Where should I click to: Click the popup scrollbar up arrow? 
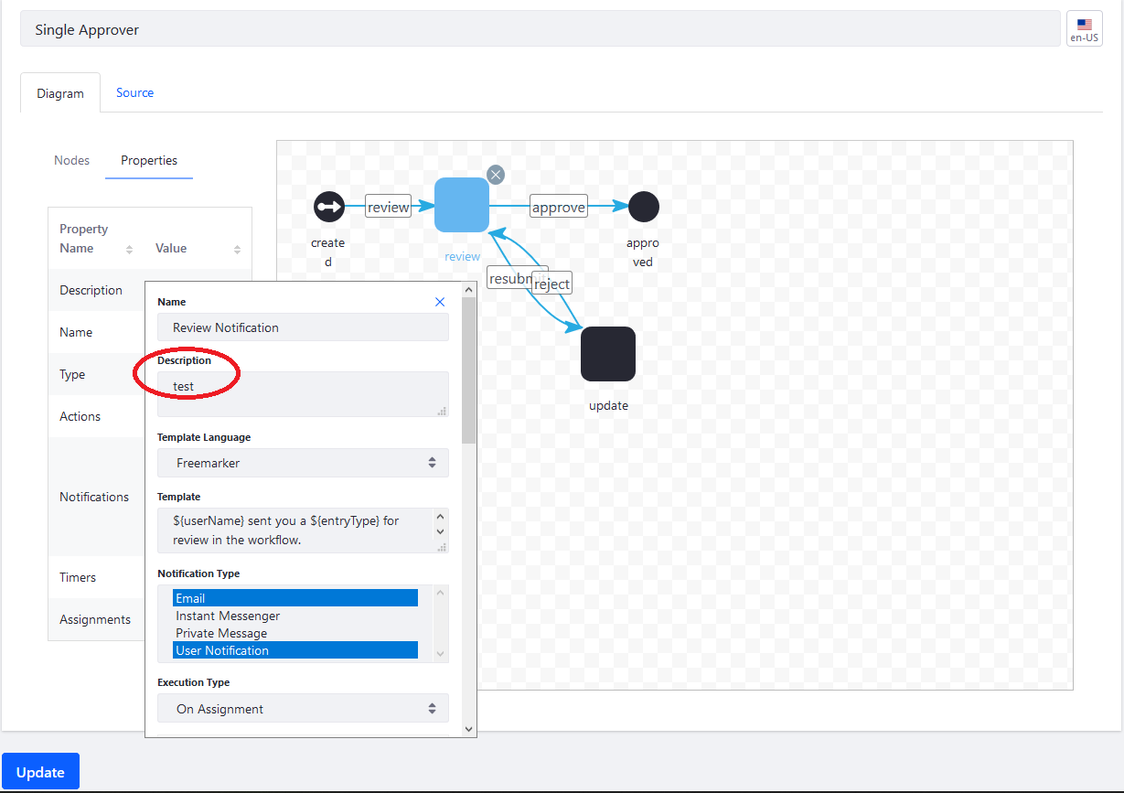pos(469,290)
